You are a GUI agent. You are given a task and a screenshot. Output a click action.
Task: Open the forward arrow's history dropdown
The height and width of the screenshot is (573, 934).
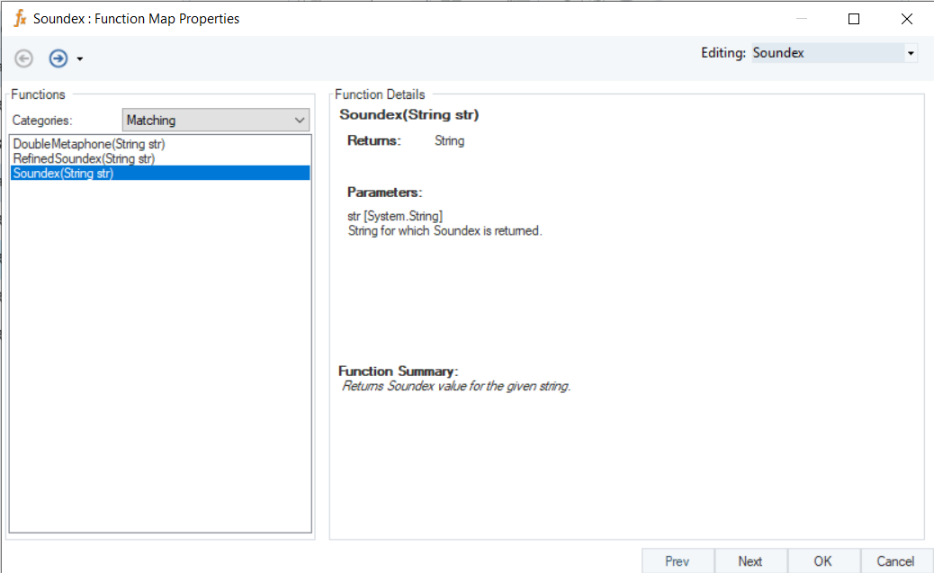pyautogui.click(x=80, y=59)
